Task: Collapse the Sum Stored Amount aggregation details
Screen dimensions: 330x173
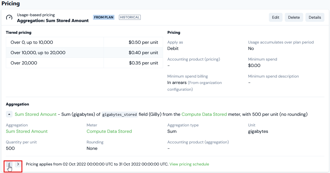Action: (x=9, y=114)
